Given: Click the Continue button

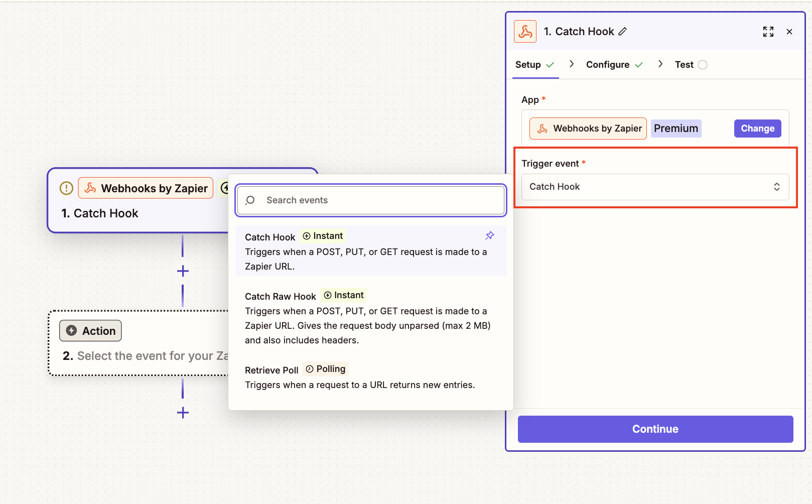Looking at the screenshot, I should click(x=655, y=429).
